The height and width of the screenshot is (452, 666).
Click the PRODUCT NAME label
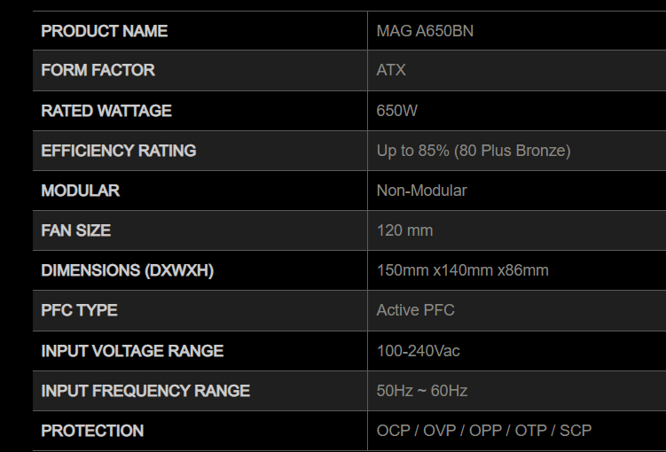click(x=105, y=31)
